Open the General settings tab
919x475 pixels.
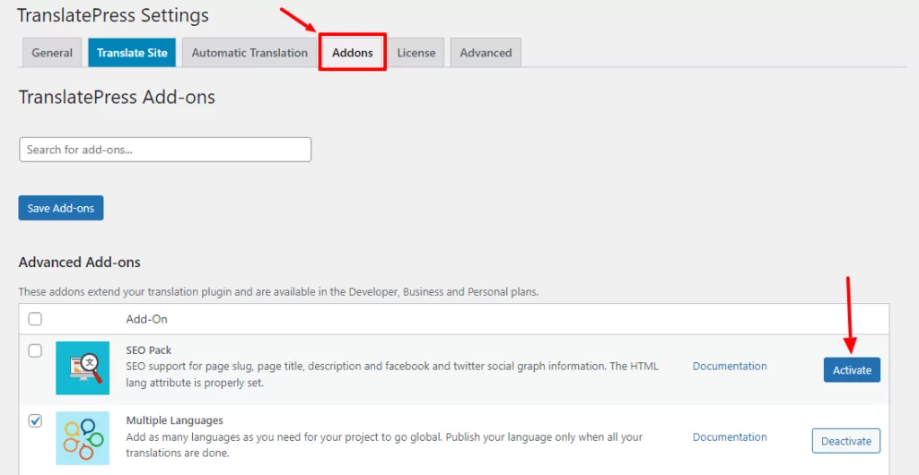click(52, 53)
